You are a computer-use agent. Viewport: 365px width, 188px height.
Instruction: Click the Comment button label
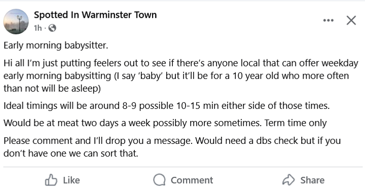pos(192,180)
